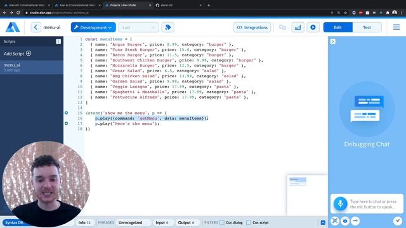Switch to Edit mode
Image resolution: width=406 pixels, height=228 pixels.
coord(338,27)
